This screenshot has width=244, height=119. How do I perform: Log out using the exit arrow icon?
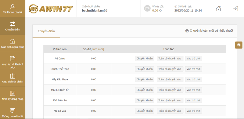pos(235,9)
